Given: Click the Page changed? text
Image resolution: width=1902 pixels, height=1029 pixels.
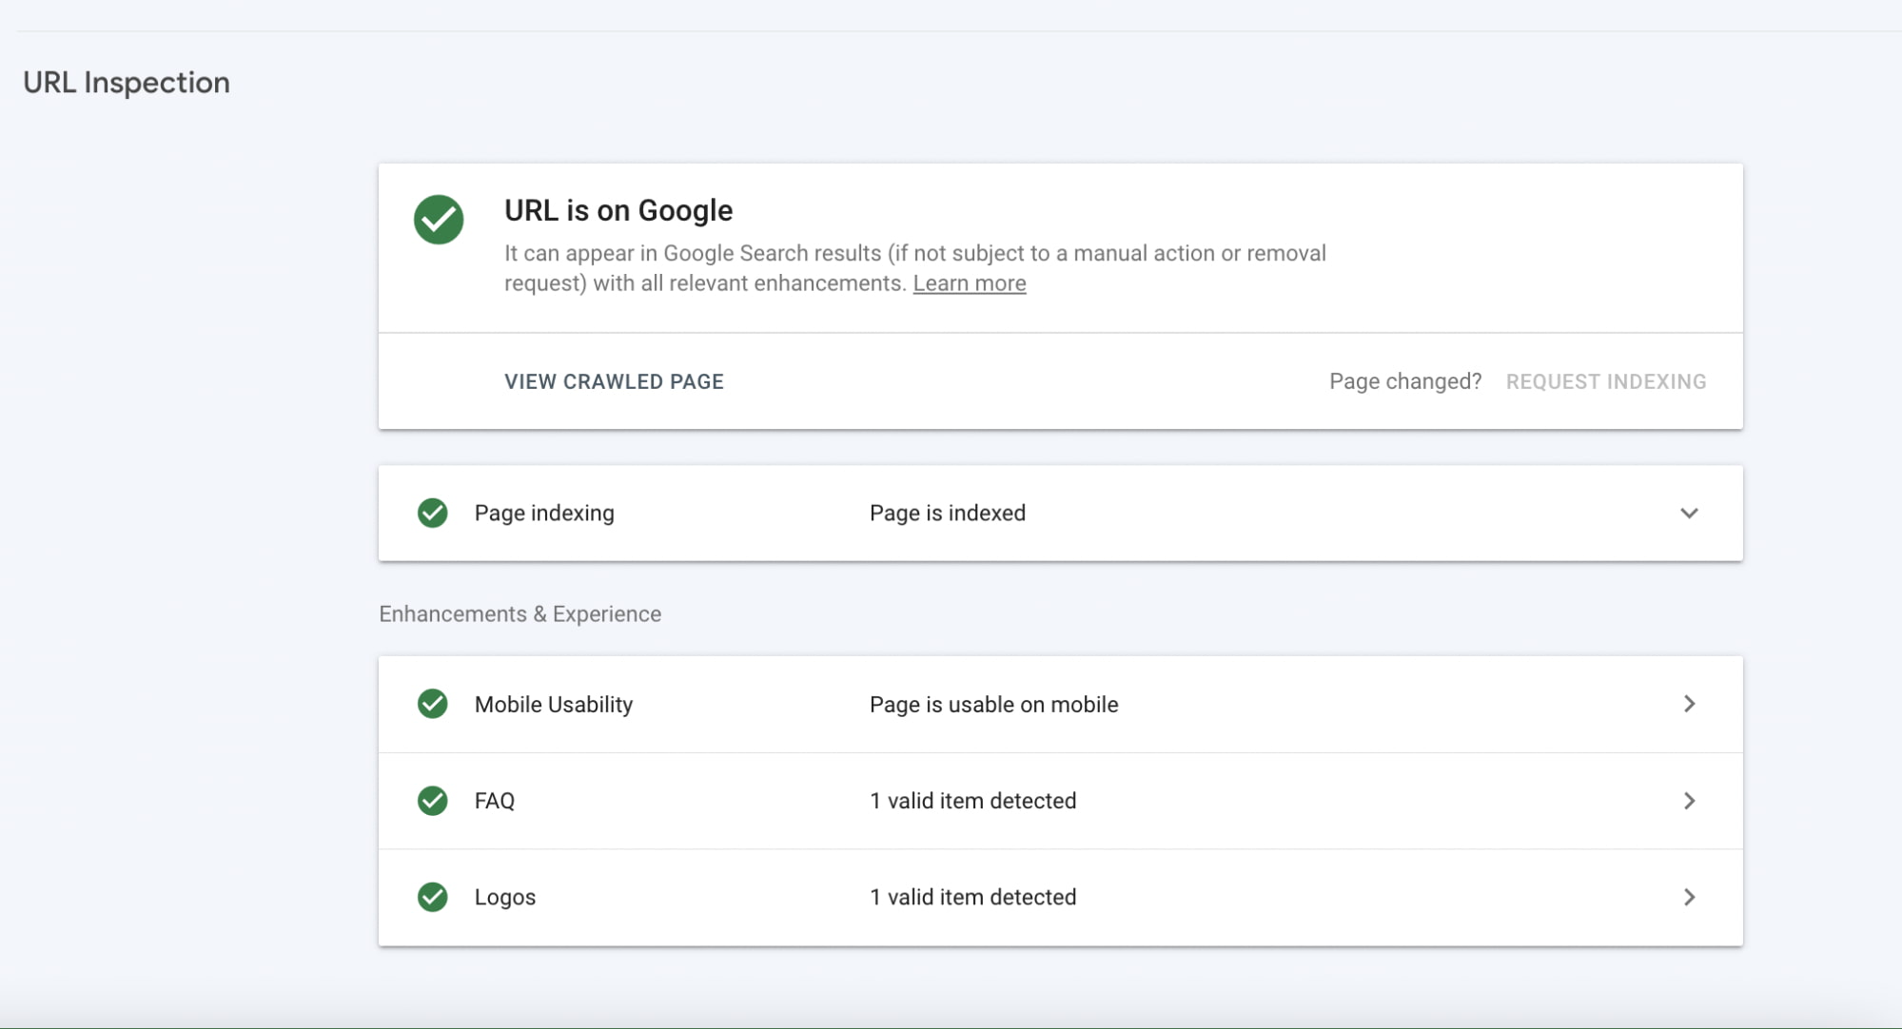Looking at the screenshot, I should click(x=1405, y=381).
